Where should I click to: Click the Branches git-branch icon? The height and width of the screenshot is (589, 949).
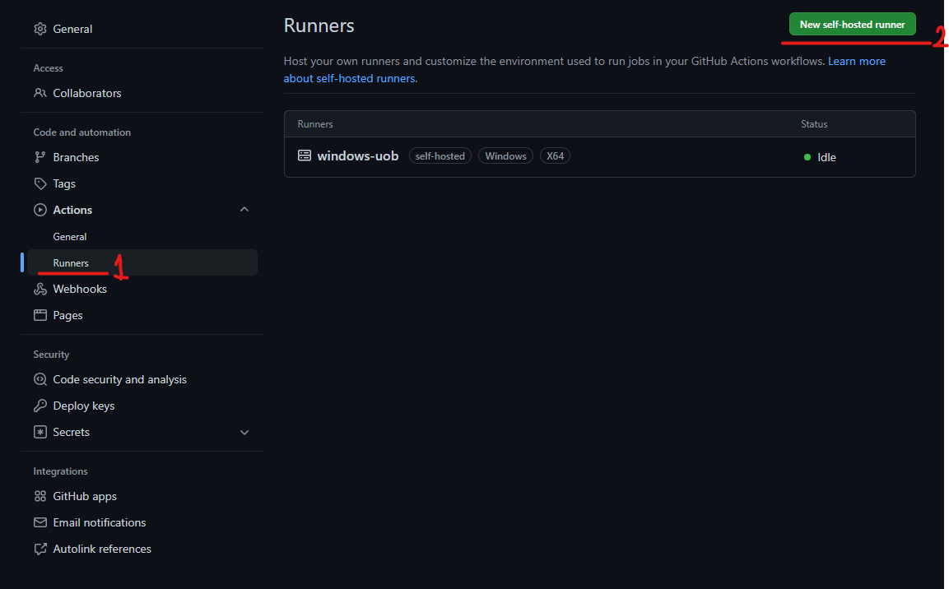tap(40, 157)
